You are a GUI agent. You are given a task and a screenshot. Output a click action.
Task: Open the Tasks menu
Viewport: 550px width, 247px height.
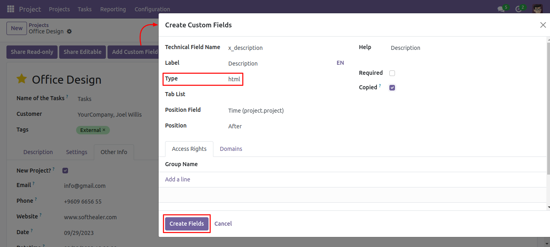(85, 9)
